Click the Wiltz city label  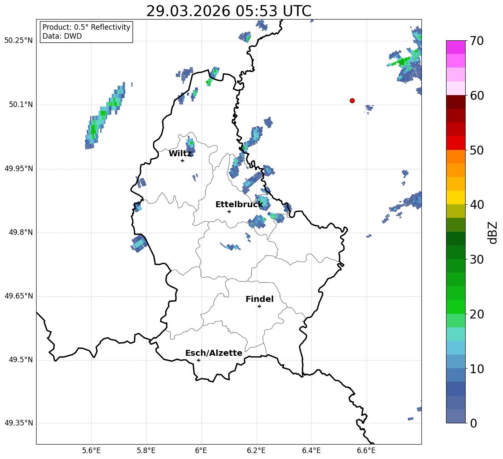point(180,154)
